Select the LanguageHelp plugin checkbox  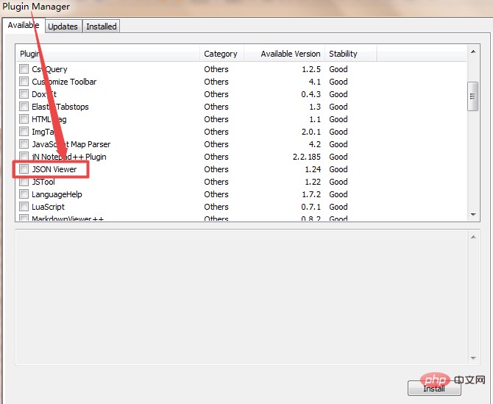(24, 194)
